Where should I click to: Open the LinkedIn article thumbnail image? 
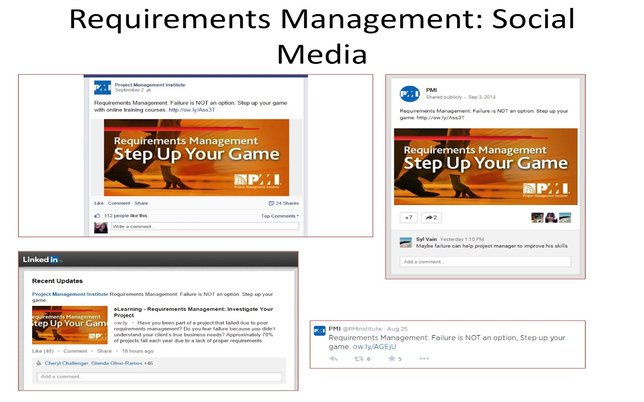[70, 325]
